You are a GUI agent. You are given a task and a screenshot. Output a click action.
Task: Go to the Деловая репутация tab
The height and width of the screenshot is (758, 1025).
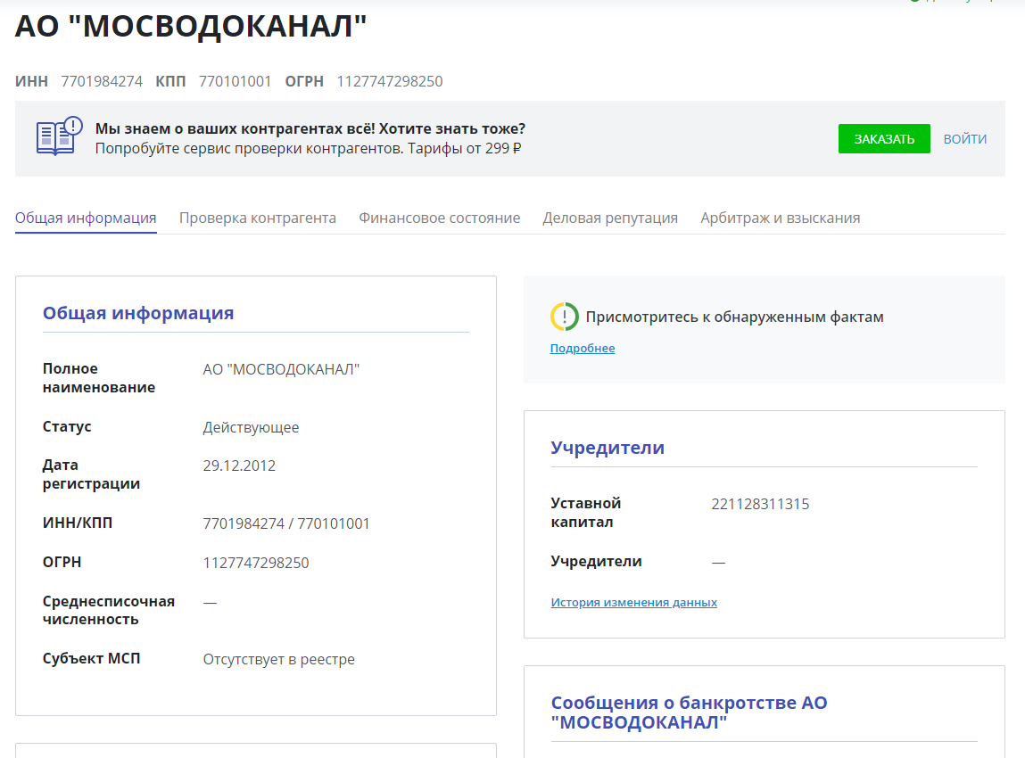pyautogui.click(x=610, y=218)
